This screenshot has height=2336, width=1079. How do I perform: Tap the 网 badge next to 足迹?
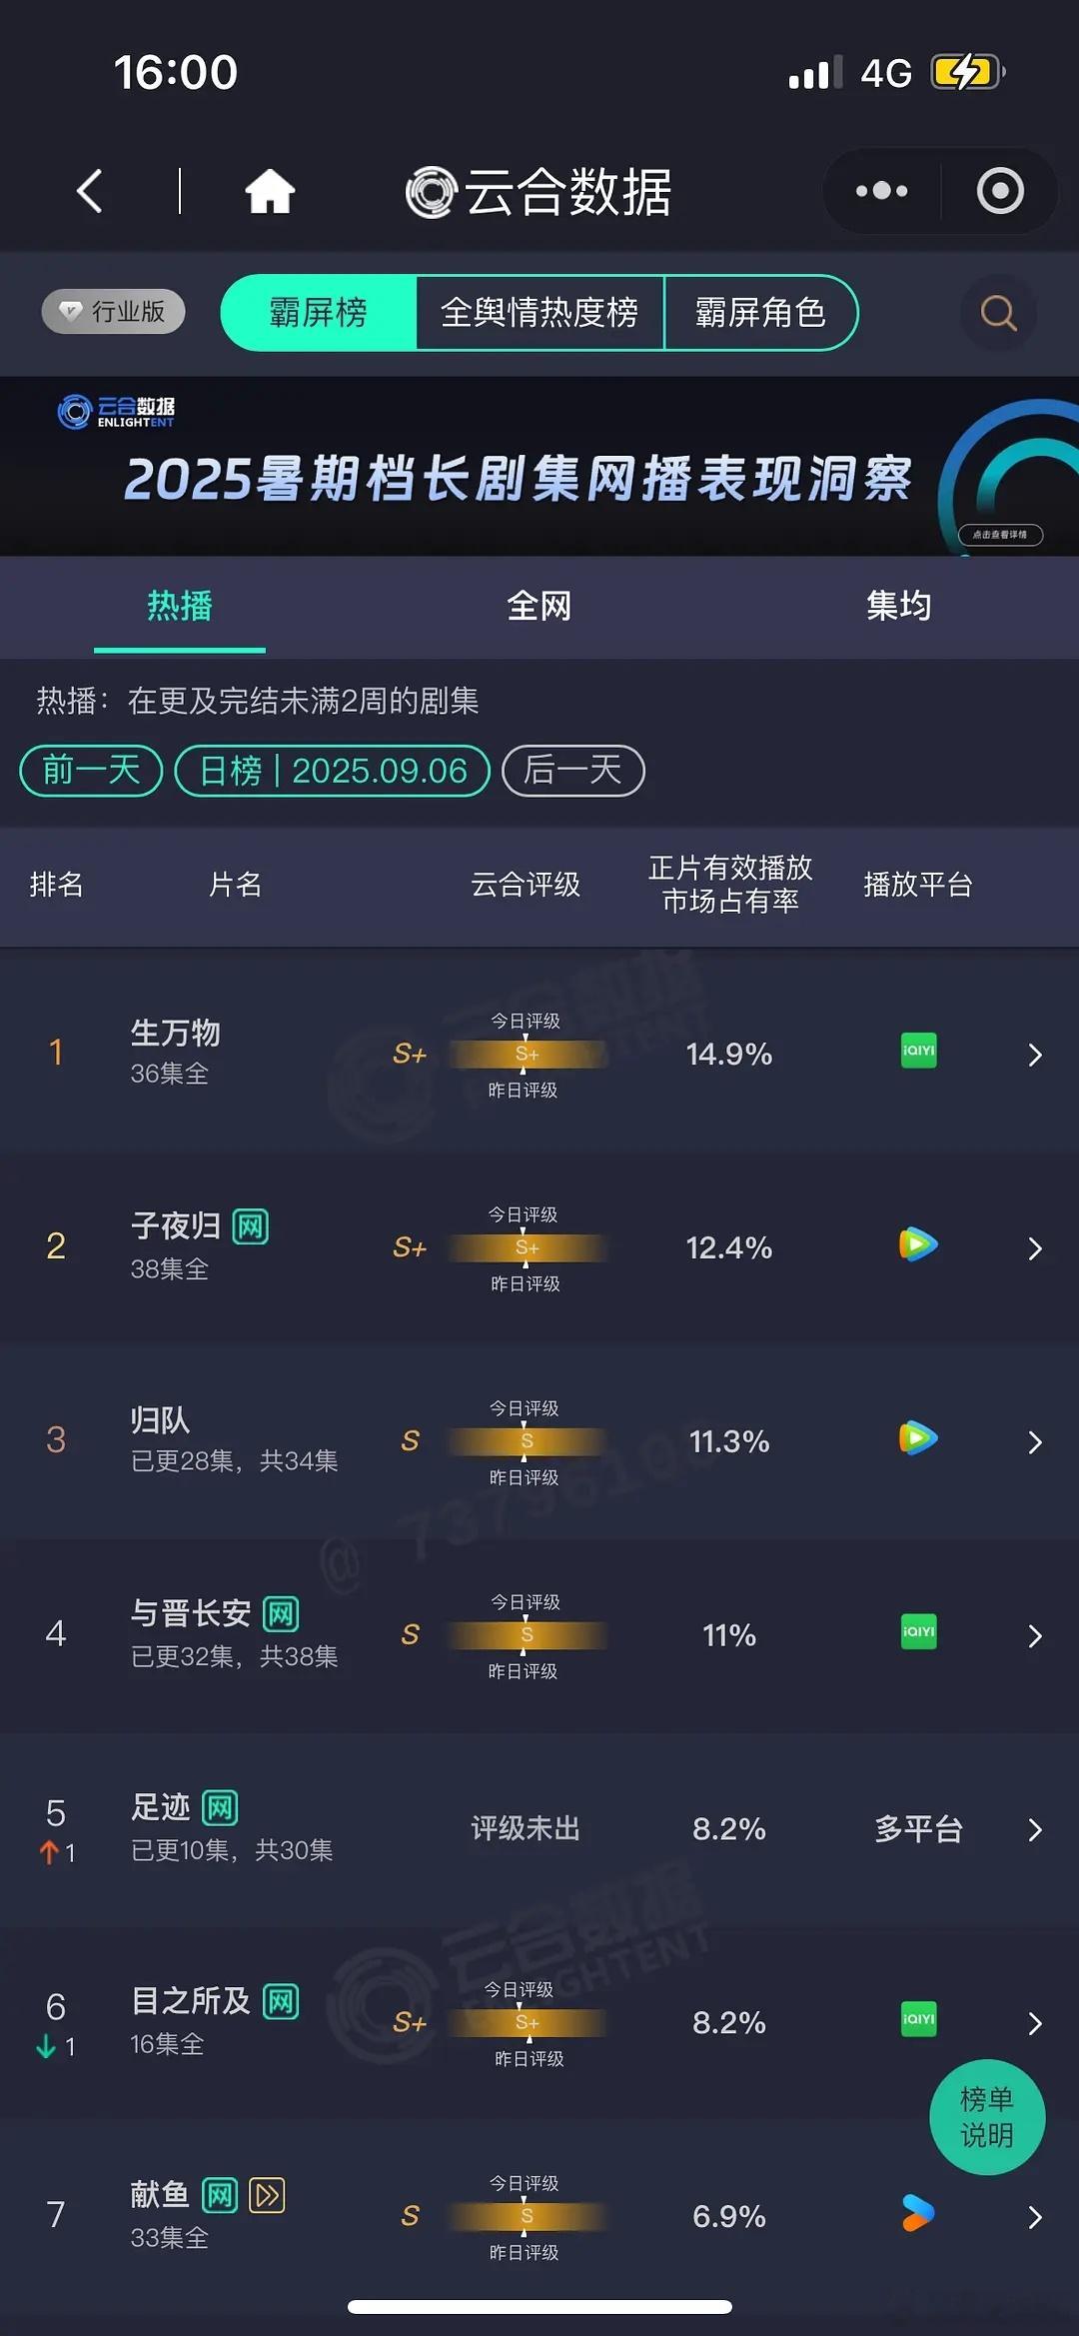(x=220, y=1807)
